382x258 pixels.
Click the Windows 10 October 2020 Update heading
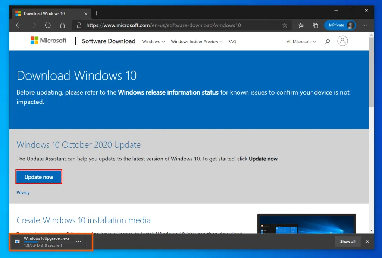click(x=78, y=145)
